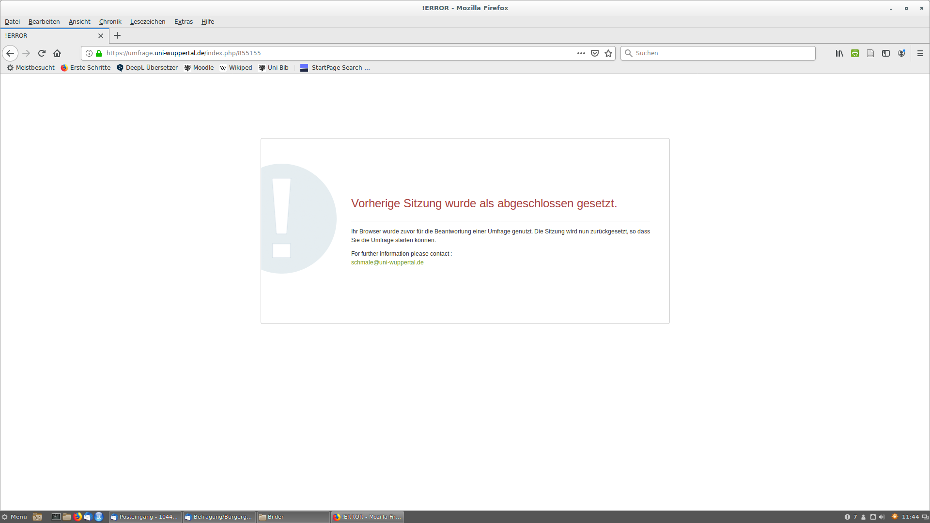Save page to Pocket
This screenshot has width=930, height=523.
pyautogui.click(x=595, y=53)
